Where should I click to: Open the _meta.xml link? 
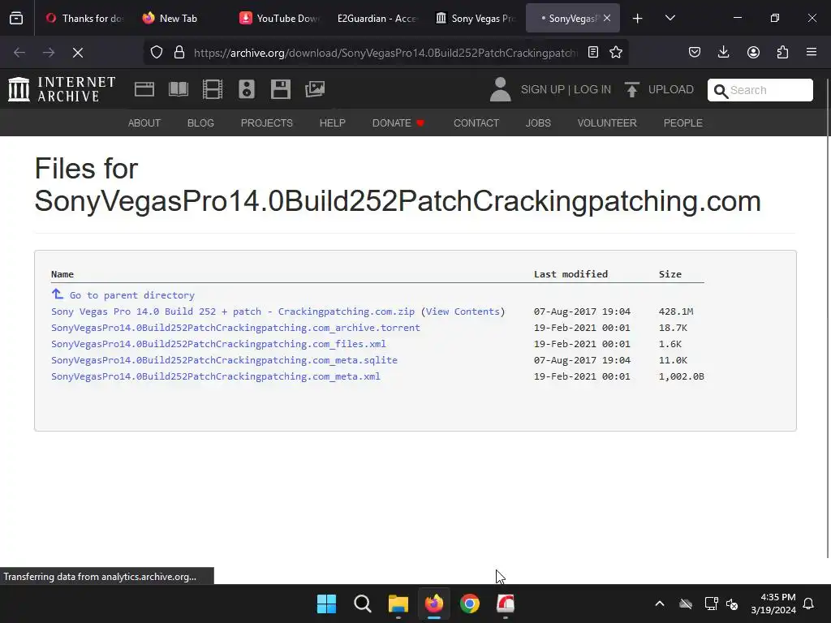click(216, 376)
